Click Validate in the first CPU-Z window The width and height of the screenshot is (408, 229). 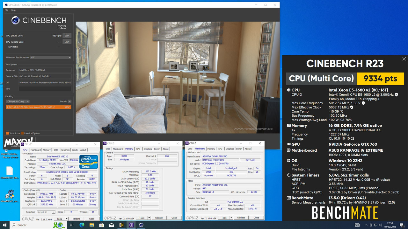click(x=76, y=219)
